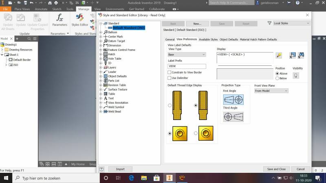
Task: Click the filter funnel icon
Action: (x=269, y=24)
